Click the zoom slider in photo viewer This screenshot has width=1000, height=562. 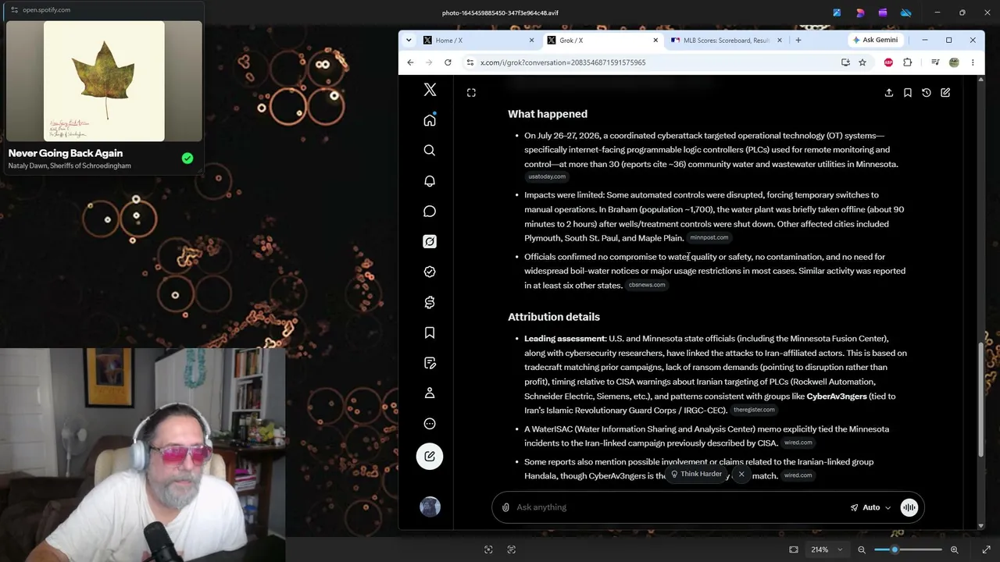point(908,550)
